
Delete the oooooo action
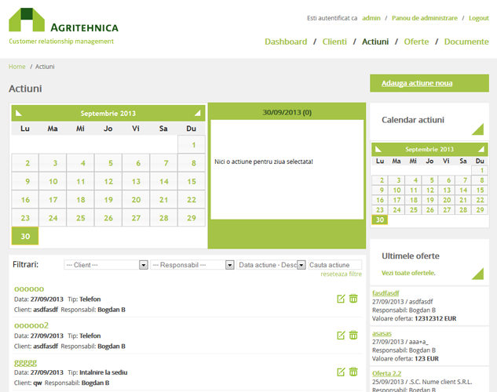click(353, 299)
